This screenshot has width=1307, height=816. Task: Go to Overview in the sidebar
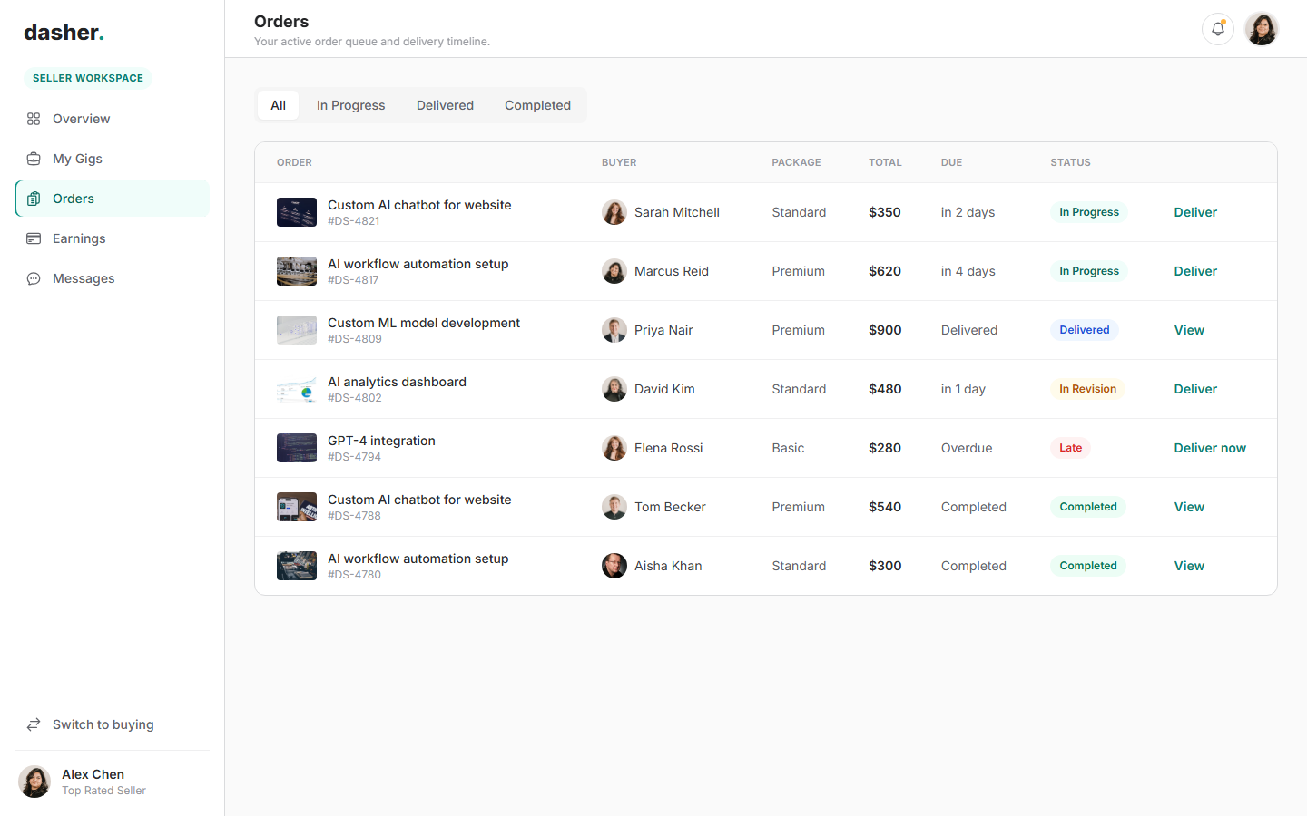coord(113,119)
